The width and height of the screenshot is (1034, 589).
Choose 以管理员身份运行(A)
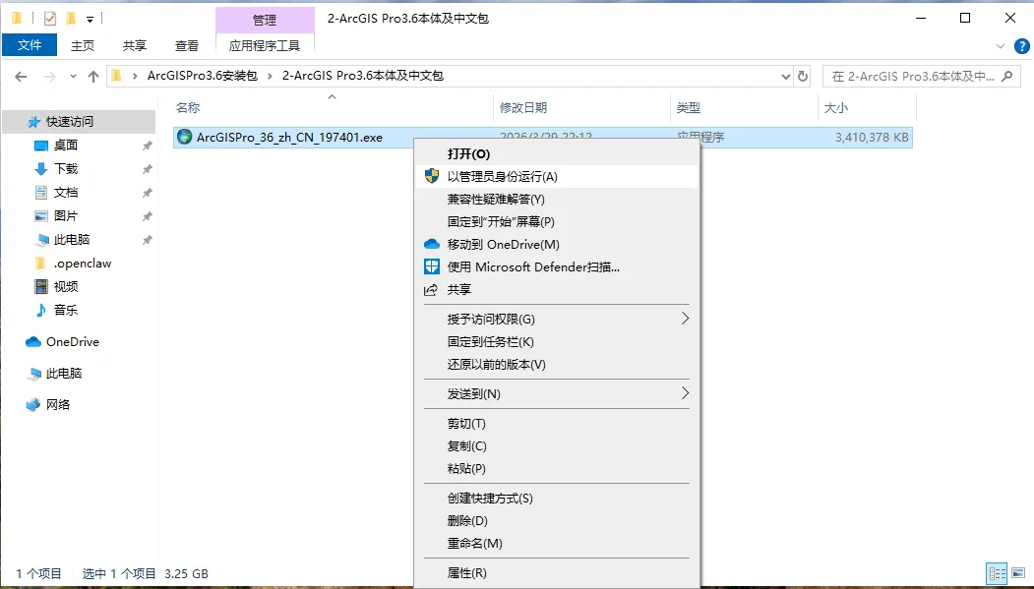pos(557,177)
